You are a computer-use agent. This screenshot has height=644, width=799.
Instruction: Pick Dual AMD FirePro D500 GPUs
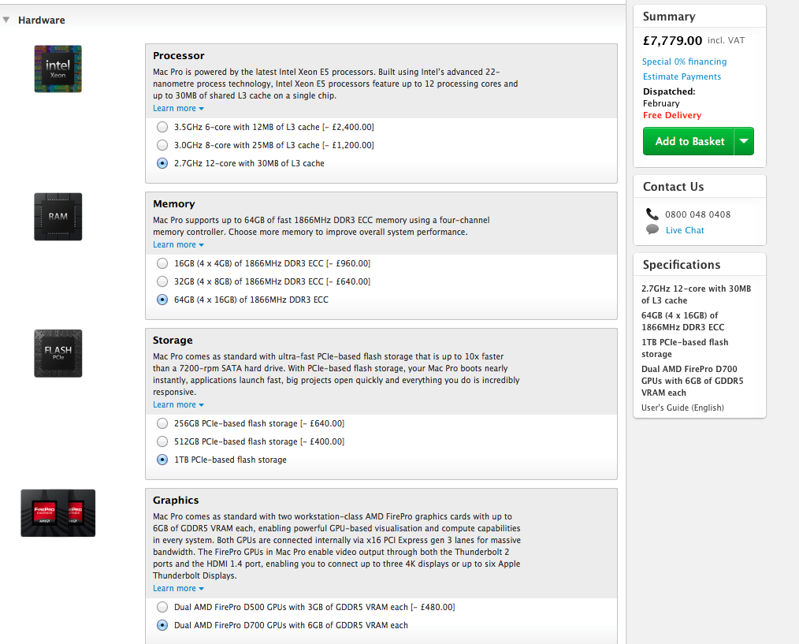pyautogui.click(x=162, y=607)
